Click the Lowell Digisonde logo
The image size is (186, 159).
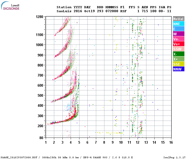click(10, 6)
